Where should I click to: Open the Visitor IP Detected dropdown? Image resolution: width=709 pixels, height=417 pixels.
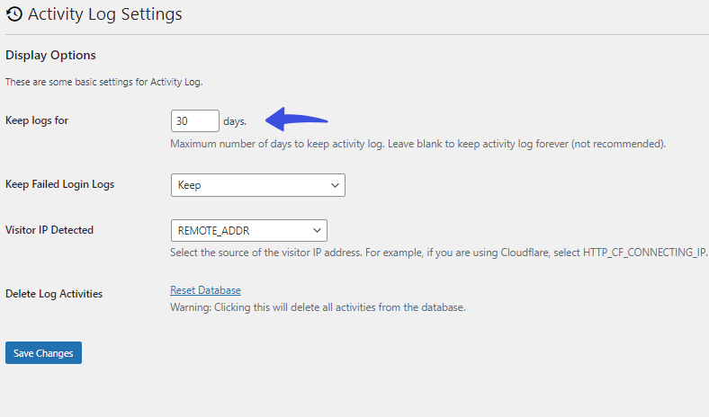[x=248, y=230]
